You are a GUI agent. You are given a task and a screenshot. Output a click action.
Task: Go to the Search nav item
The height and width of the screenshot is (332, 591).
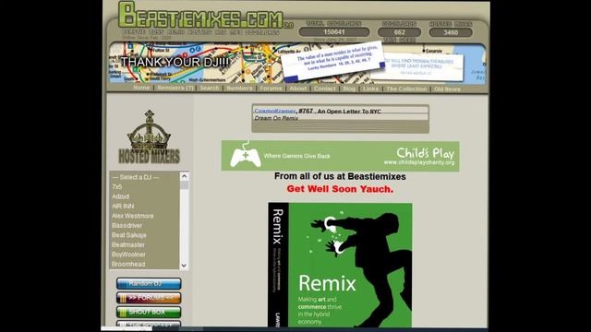tap(210, 89)
